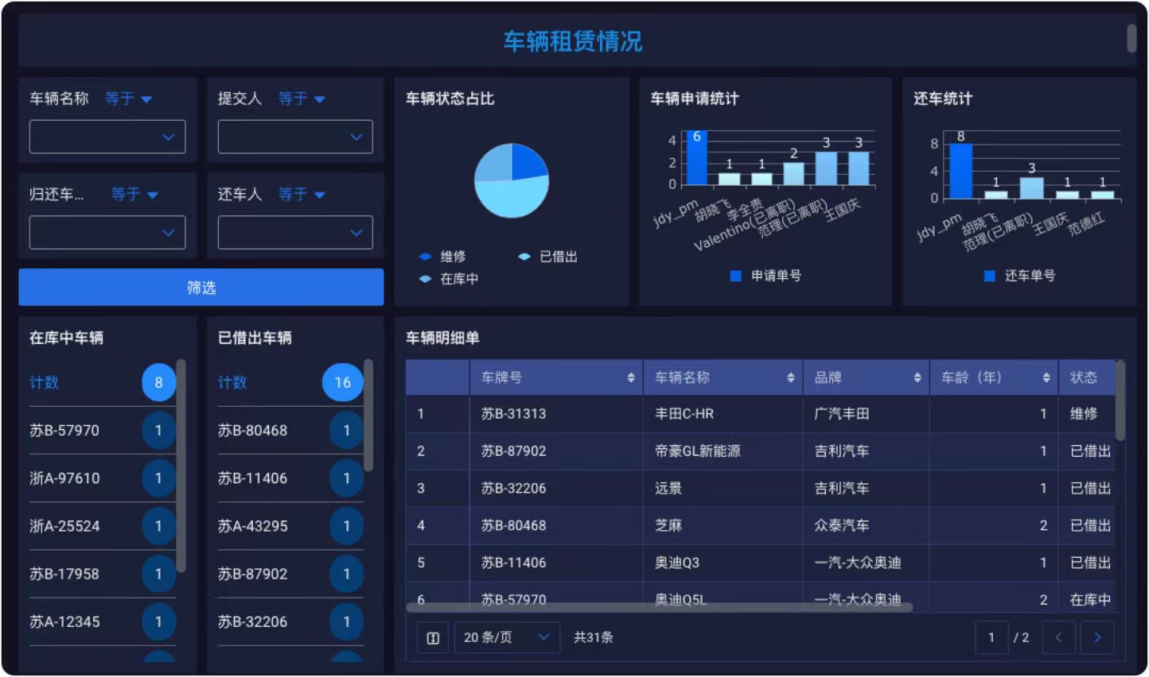The image size is (1149, 677).
Task: Click the jdy_pm bar showing 8
Action: (961, 170)
